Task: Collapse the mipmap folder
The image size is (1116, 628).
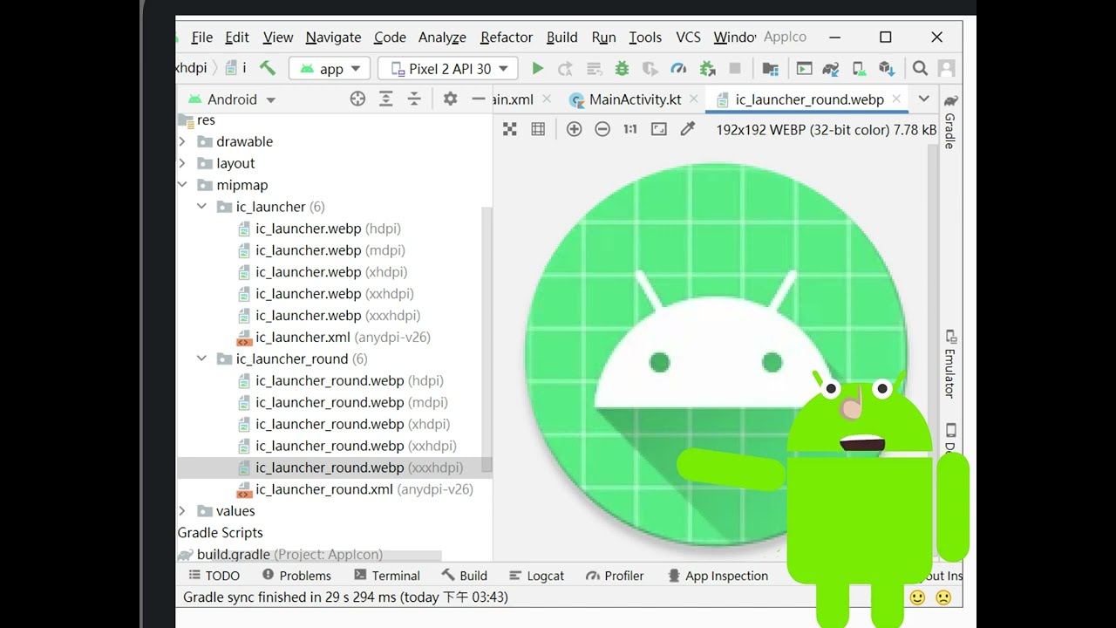Action: [x=181, y=185]
